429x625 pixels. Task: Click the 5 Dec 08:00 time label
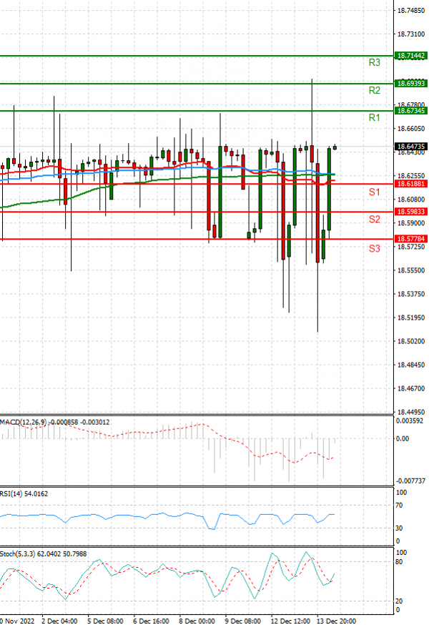pyautogui.click(x=105, y=621)
